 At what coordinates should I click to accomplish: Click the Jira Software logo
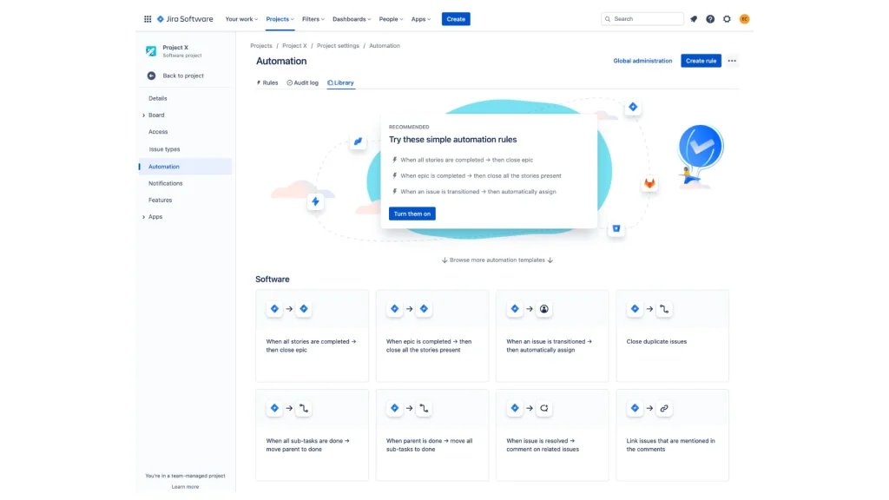[184, 19]
